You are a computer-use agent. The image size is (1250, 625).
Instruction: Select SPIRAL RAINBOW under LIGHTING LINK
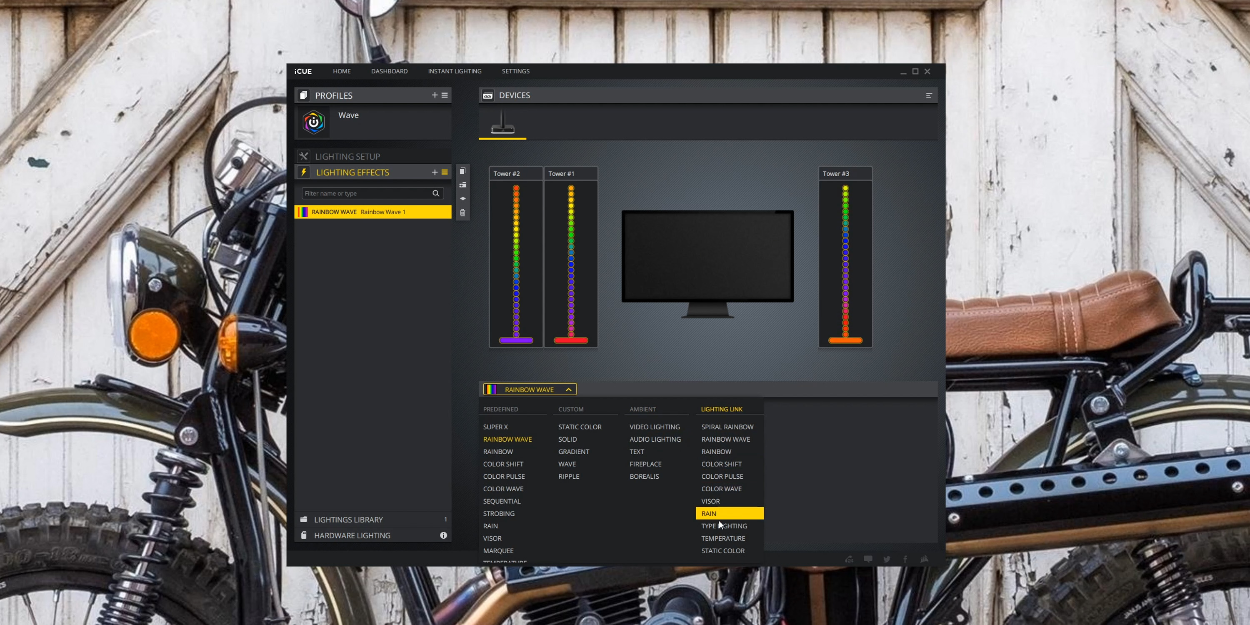click(727, 427)
